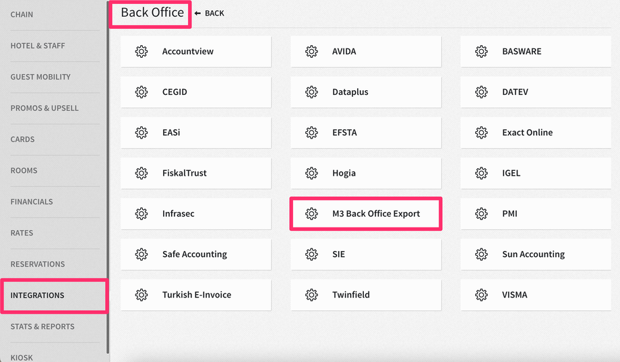Viewport: 620px width, 362px height.
Task: Open the Chain sidebar section
Action: (22, 15)
